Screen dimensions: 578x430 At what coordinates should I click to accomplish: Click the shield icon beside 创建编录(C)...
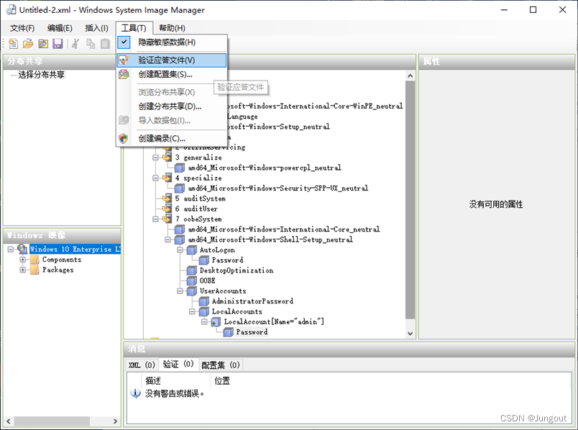[x=124, y=139]
